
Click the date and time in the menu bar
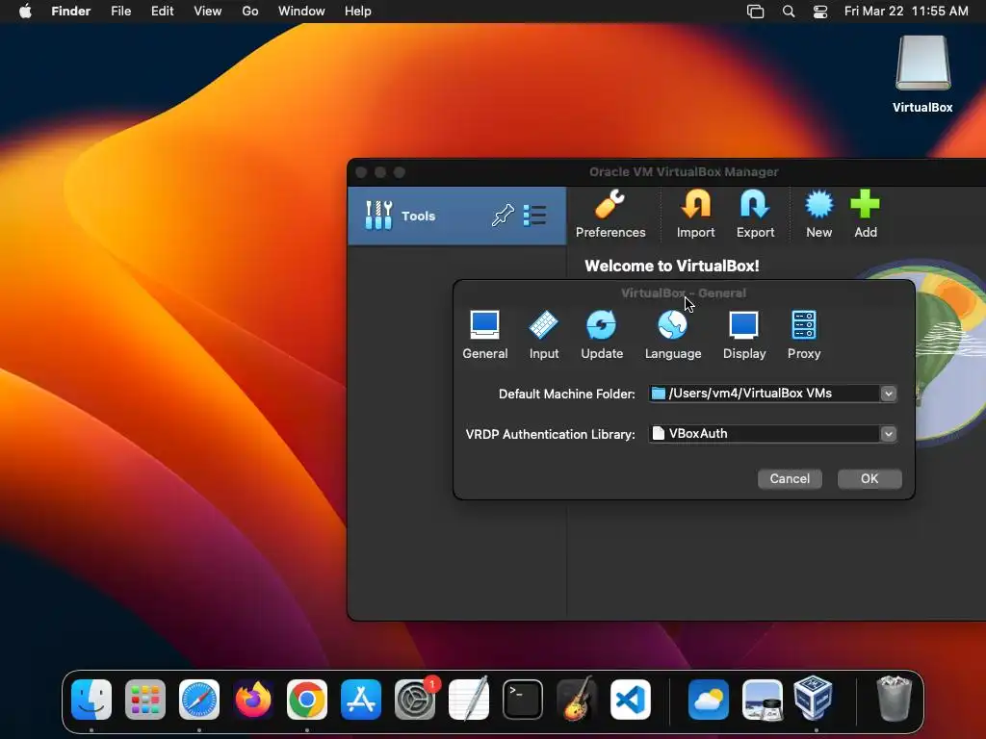click(906, 12)
